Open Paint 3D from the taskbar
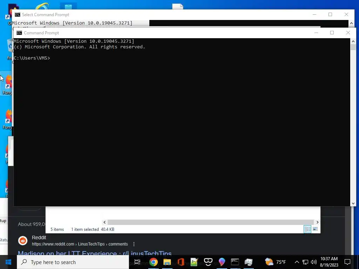The width and height of the screenshot is (359, 269). 222,262
